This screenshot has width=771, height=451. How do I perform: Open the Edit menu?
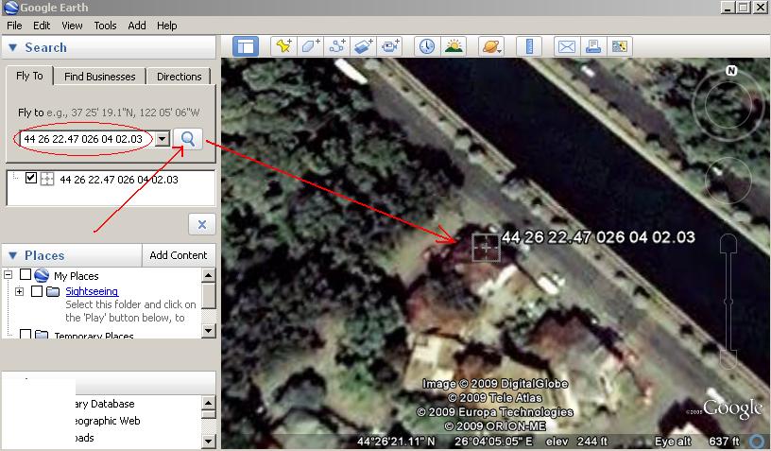point(42,26)
